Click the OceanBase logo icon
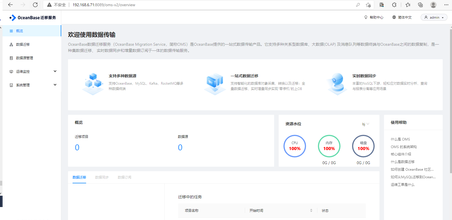The width and height of the screenshot is (452, 220). click(13, 18)
